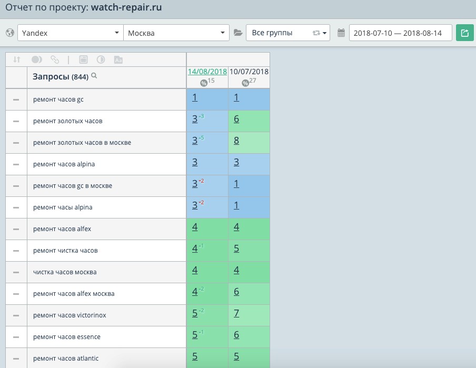Click the dash icon for ремонт часов alfex
Image resolution: width=476 pixels, height=368 pixels.
click(x=16, y=229)
